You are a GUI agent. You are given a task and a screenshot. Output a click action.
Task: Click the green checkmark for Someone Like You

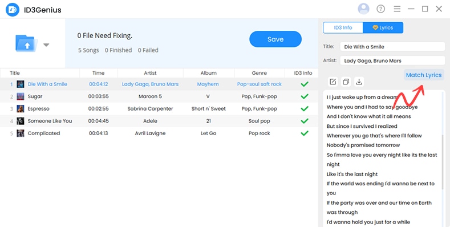(x=305, y=121)
